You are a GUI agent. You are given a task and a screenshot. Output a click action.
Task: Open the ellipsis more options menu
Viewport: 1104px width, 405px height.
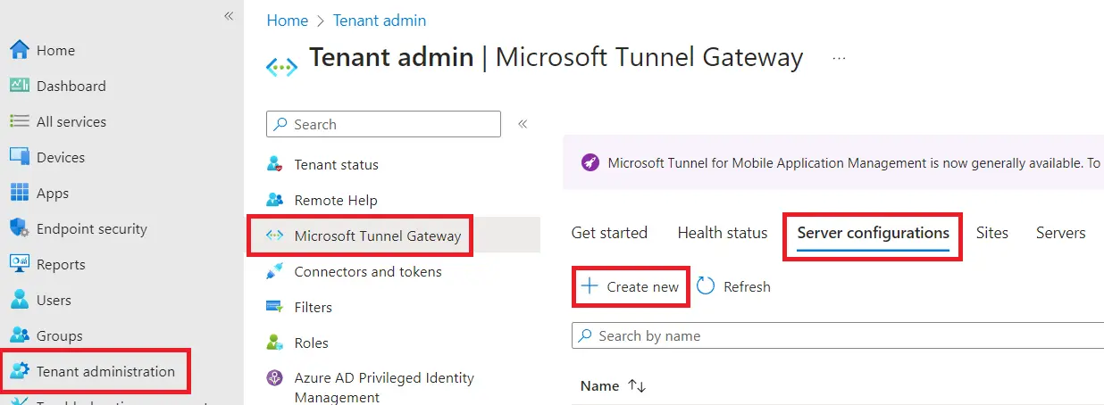coord(839,58)
